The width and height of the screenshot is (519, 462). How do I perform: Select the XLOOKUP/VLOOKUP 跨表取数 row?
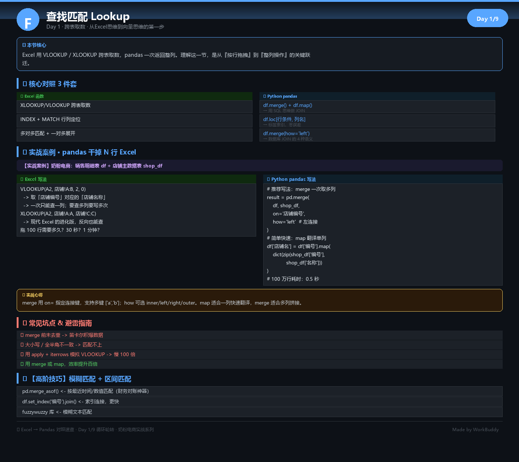[x=135, y=107]
